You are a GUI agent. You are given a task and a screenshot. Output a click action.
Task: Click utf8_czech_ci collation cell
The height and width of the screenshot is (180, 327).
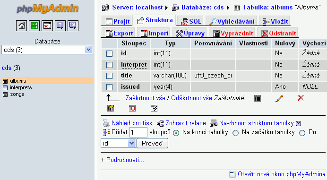coord(213,76)
